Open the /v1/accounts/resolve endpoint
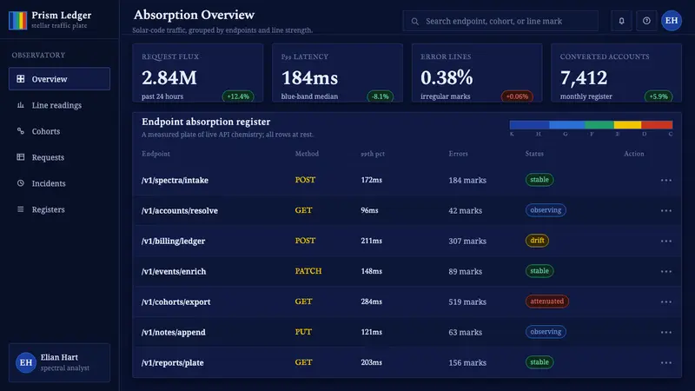Image resolution: width=695 pixels, height=391 pixels. click(x=180, y=210)
